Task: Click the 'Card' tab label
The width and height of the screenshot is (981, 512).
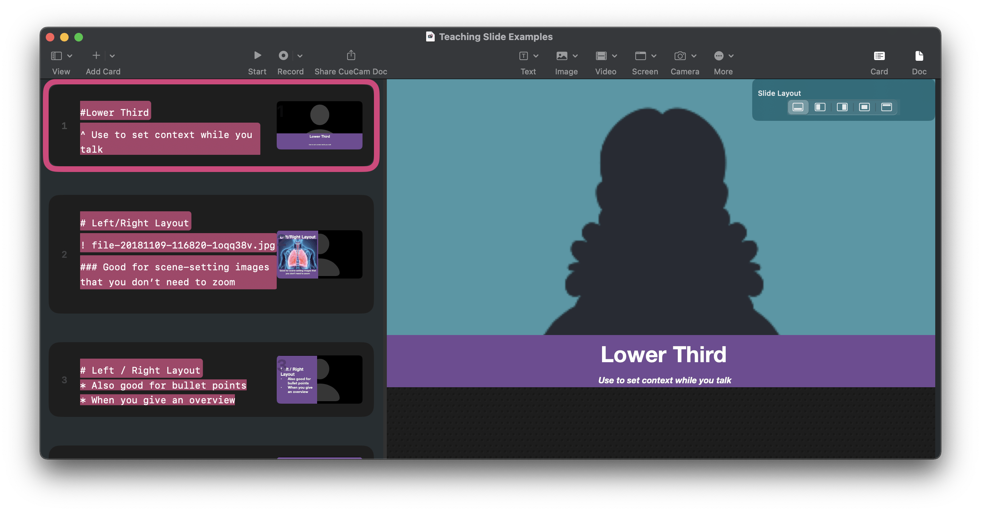Action: click(x=879, y=71)
